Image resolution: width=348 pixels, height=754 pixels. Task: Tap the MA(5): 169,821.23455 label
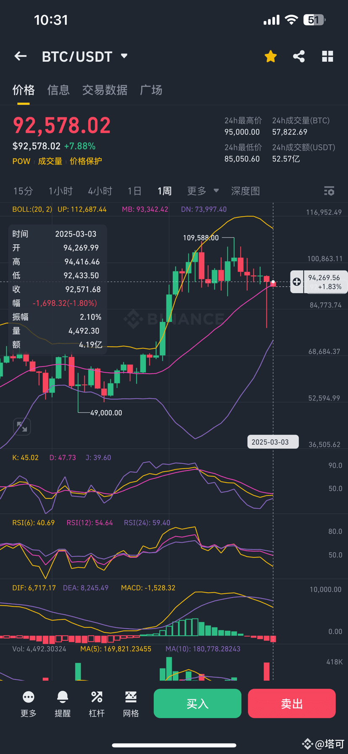click(x=116, y=649)
